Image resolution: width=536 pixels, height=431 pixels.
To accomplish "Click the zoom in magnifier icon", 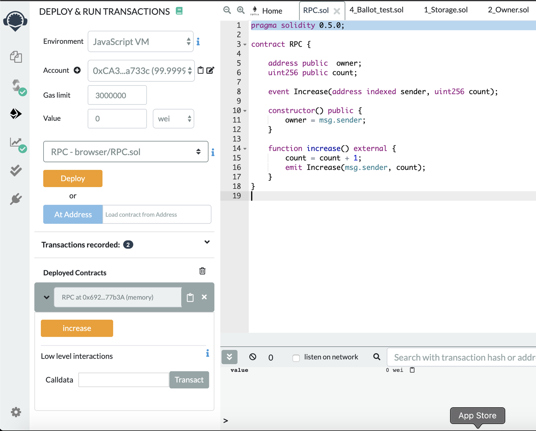I will pyautogui.click(x=240, y=10).
